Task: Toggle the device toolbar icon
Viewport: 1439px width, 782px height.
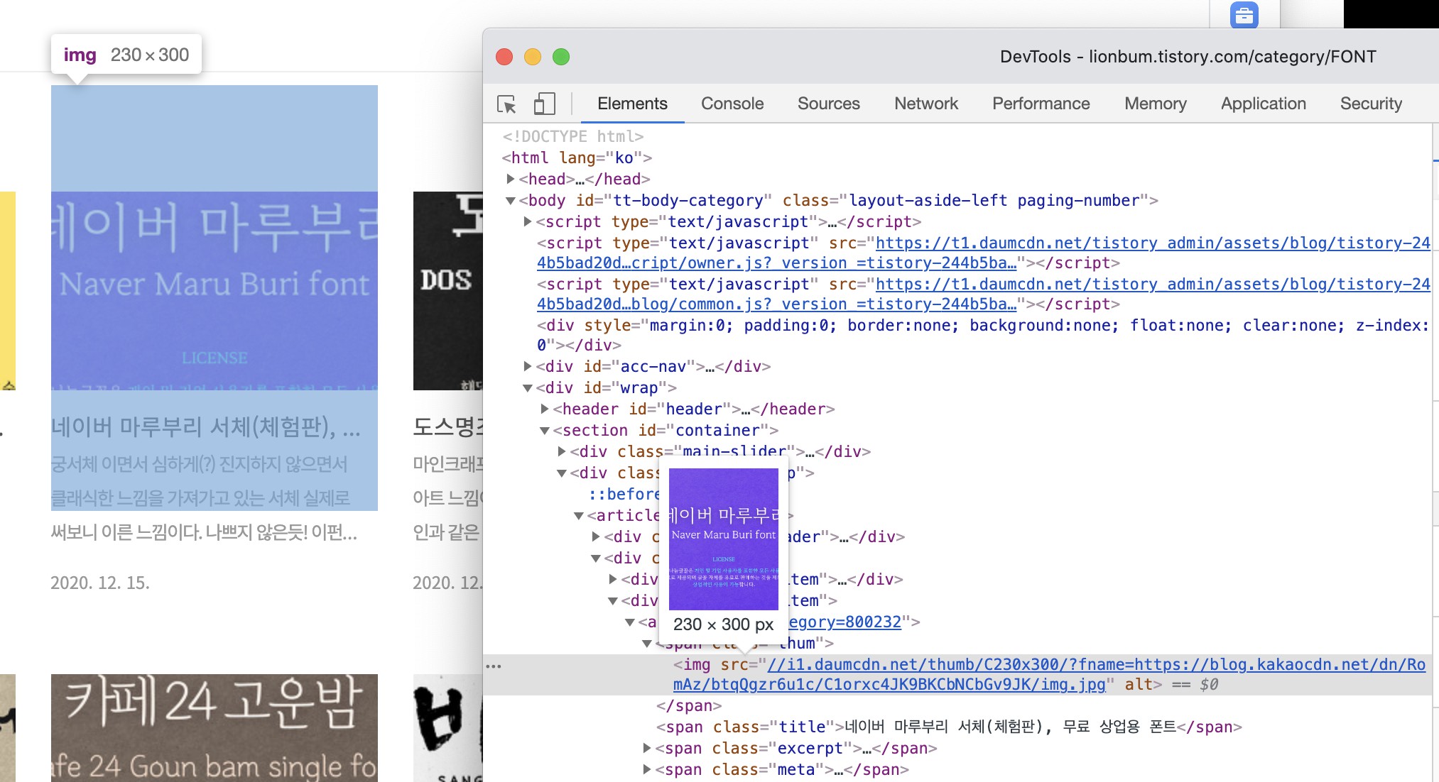Action: (544, 104)
